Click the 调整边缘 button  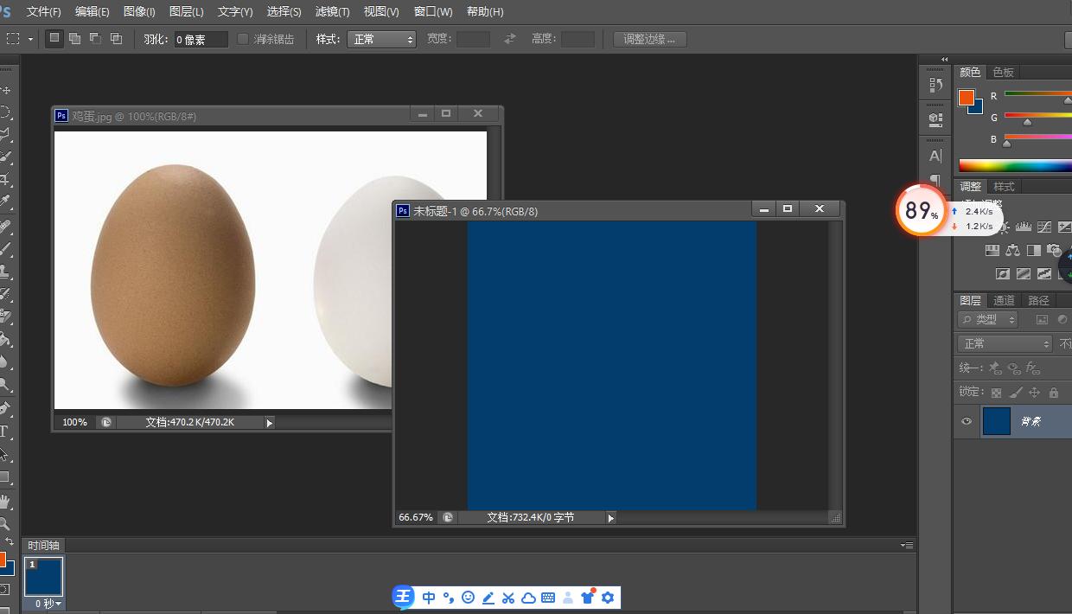[x=649, y=39]
